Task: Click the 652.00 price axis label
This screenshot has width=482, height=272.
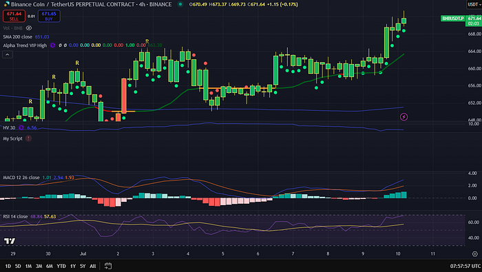Action: [x=474, y=103]
